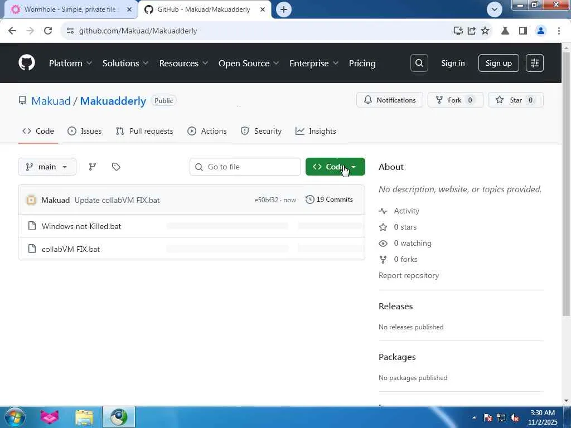
Task: Switch to the Pull requests tab
Action: coord(144,131)
